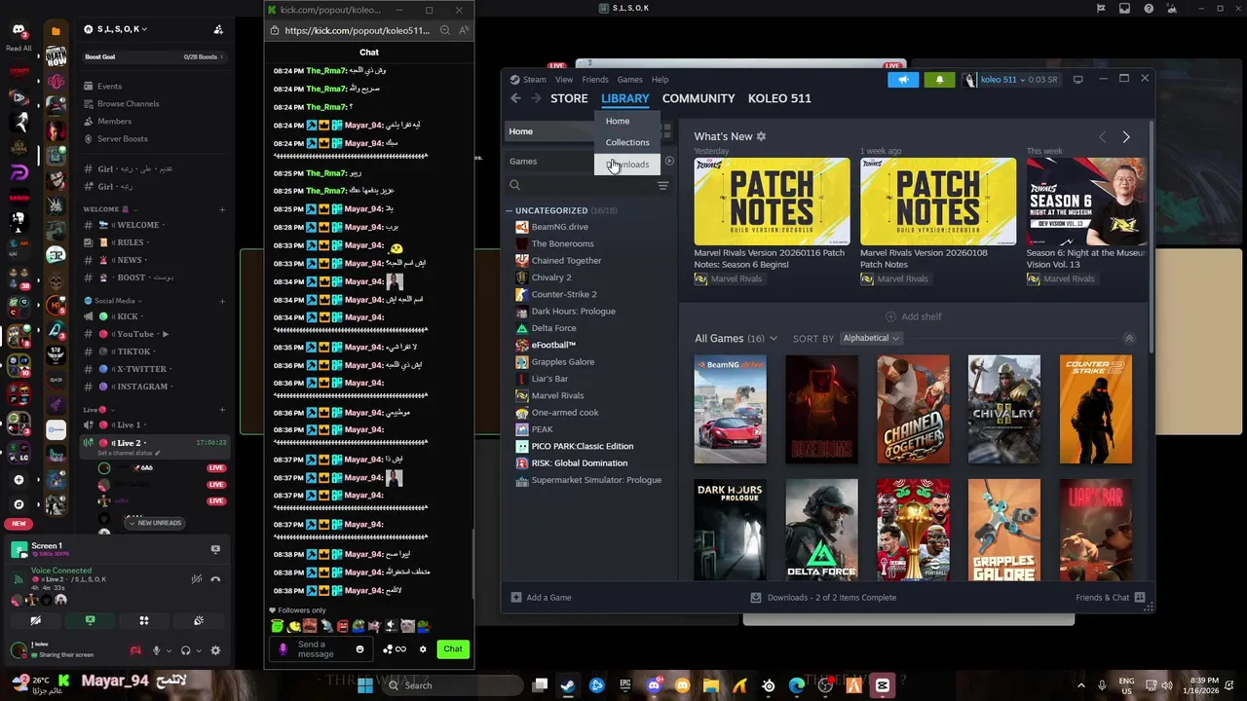The image size is (1247, 701).
Task: Stop streaming Screen 1 icon
Action: [215, 549]
